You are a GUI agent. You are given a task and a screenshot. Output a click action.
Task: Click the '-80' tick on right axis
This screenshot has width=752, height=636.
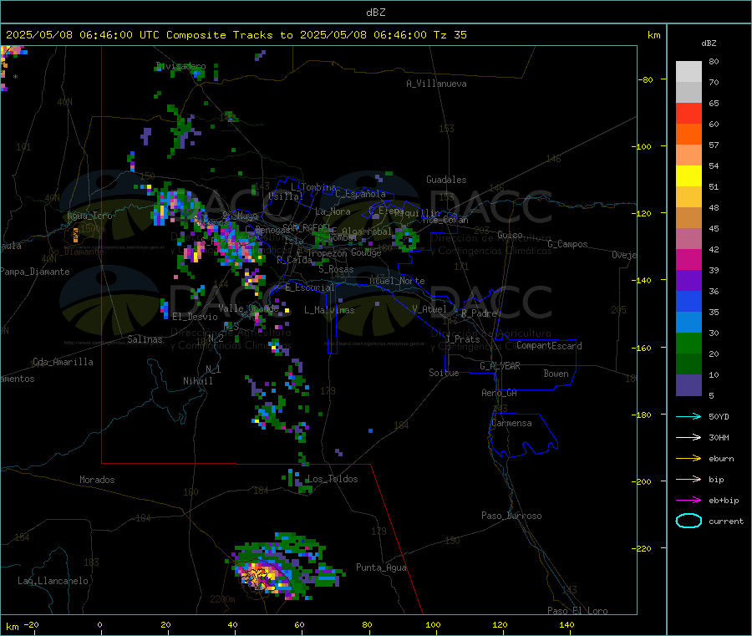pyautogui.click(x=646, y=79)
